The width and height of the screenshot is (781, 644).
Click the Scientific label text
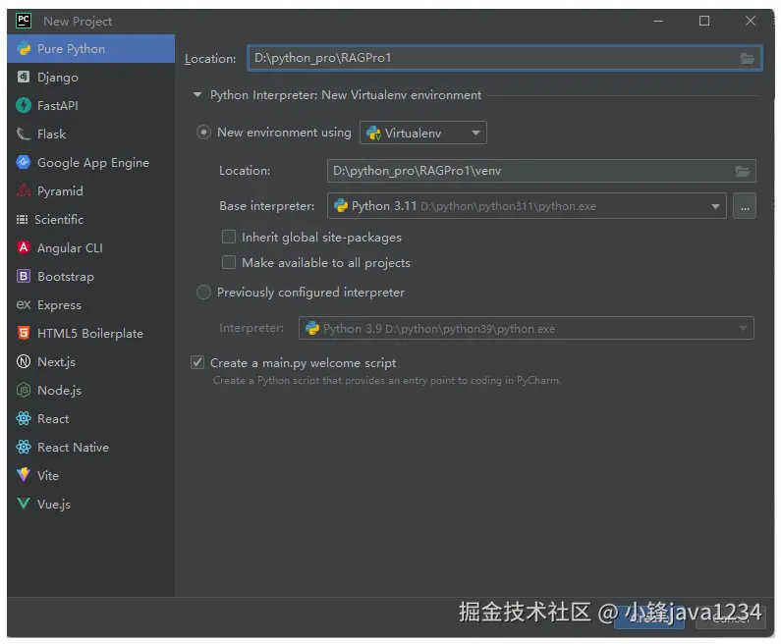[x=59, y=220]
